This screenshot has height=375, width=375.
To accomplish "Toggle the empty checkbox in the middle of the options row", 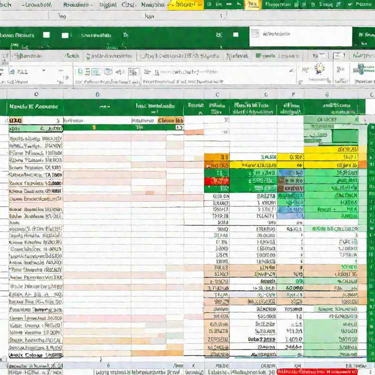I will [x=142, y=56].
